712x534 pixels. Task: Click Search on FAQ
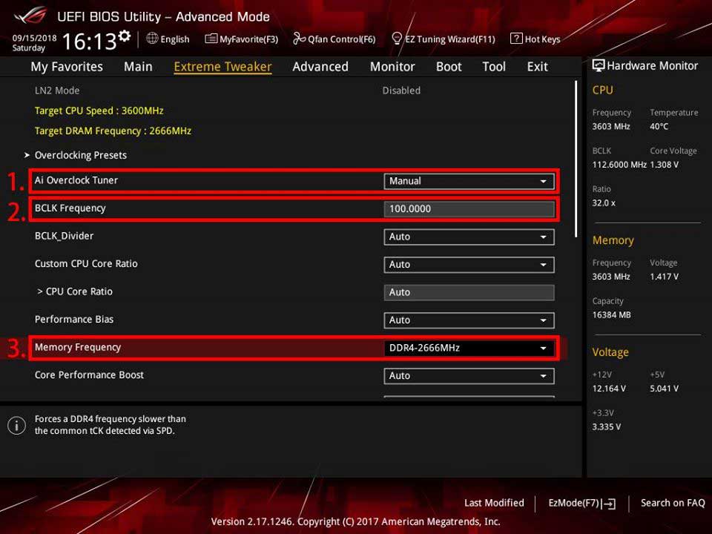click(673, 503)
